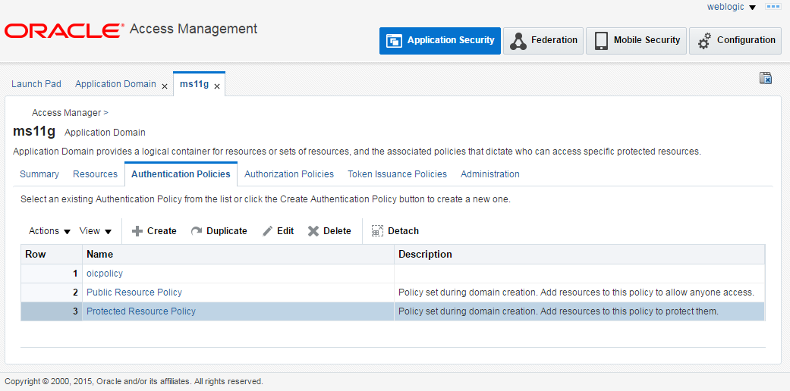Open the Public Resource Policy link
790x391 pixels.
134,292
